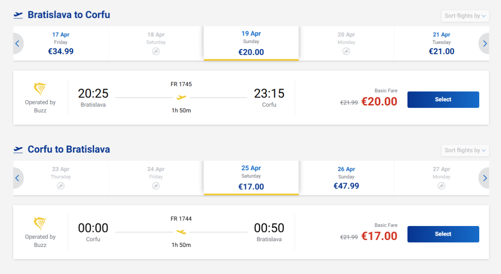Choose the 17 Apr Friday €34.99 date tab
Viewport: 501px width, 274px height.
point(61,43)
